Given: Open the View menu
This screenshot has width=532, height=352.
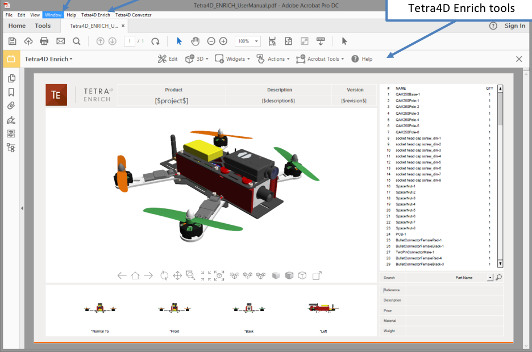Looking at the screenshot, I should click(35, 15).
